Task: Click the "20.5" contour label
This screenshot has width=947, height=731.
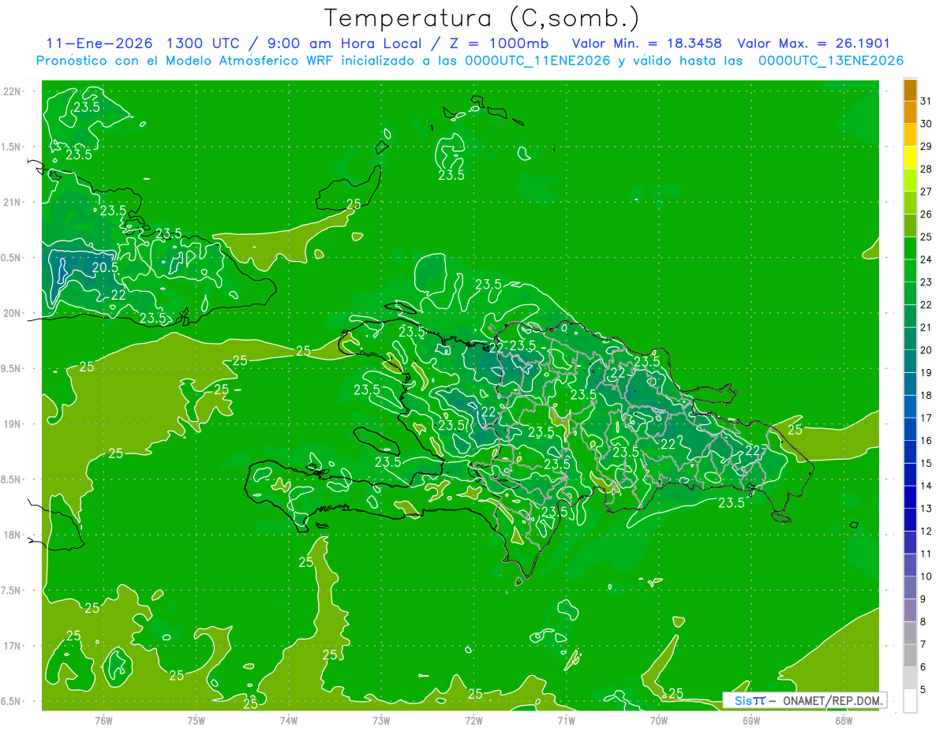Action: 105,267
